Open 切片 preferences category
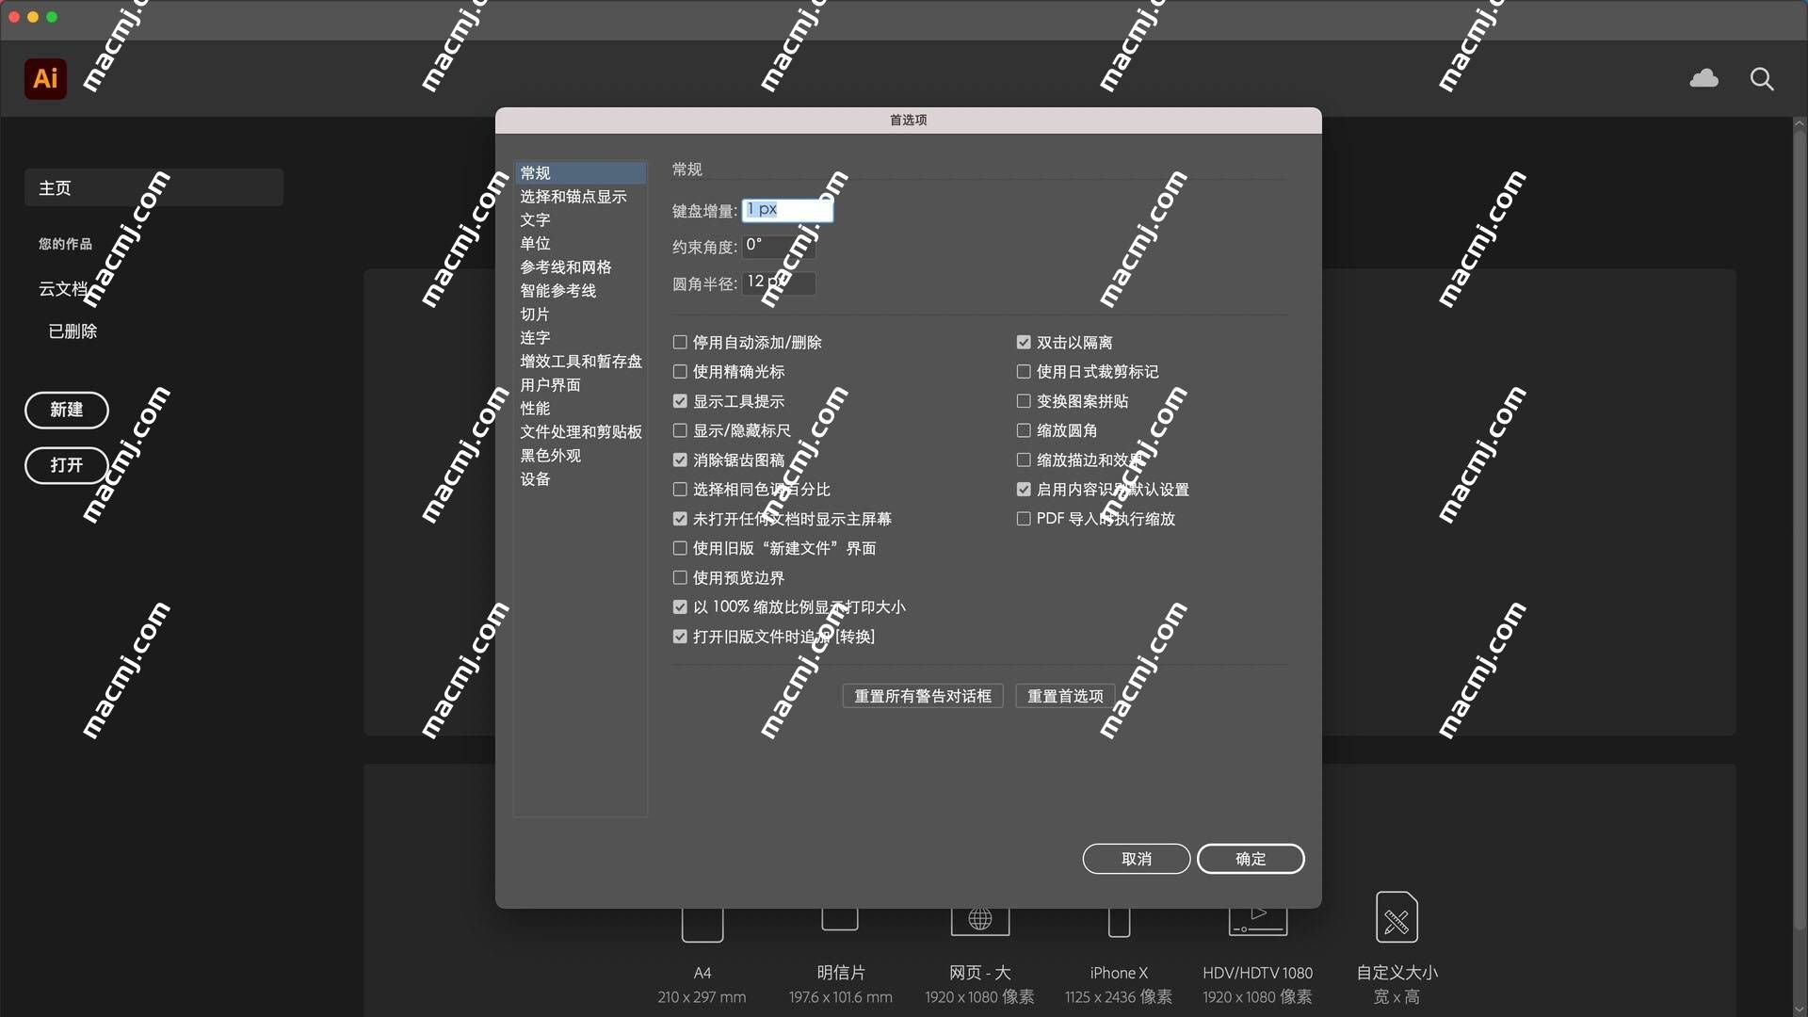The image size is (1808, 1017). (x=580, y=315)
